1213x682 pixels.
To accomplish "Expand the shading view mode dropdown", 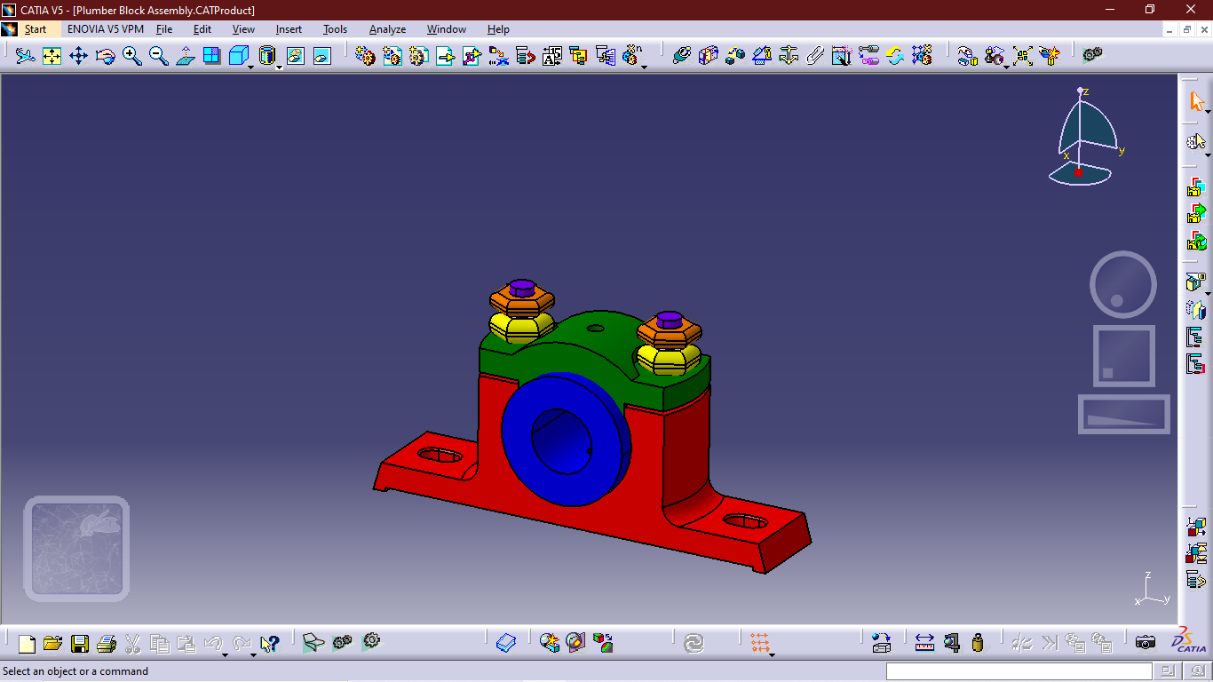I will click(x=279, y=67).
